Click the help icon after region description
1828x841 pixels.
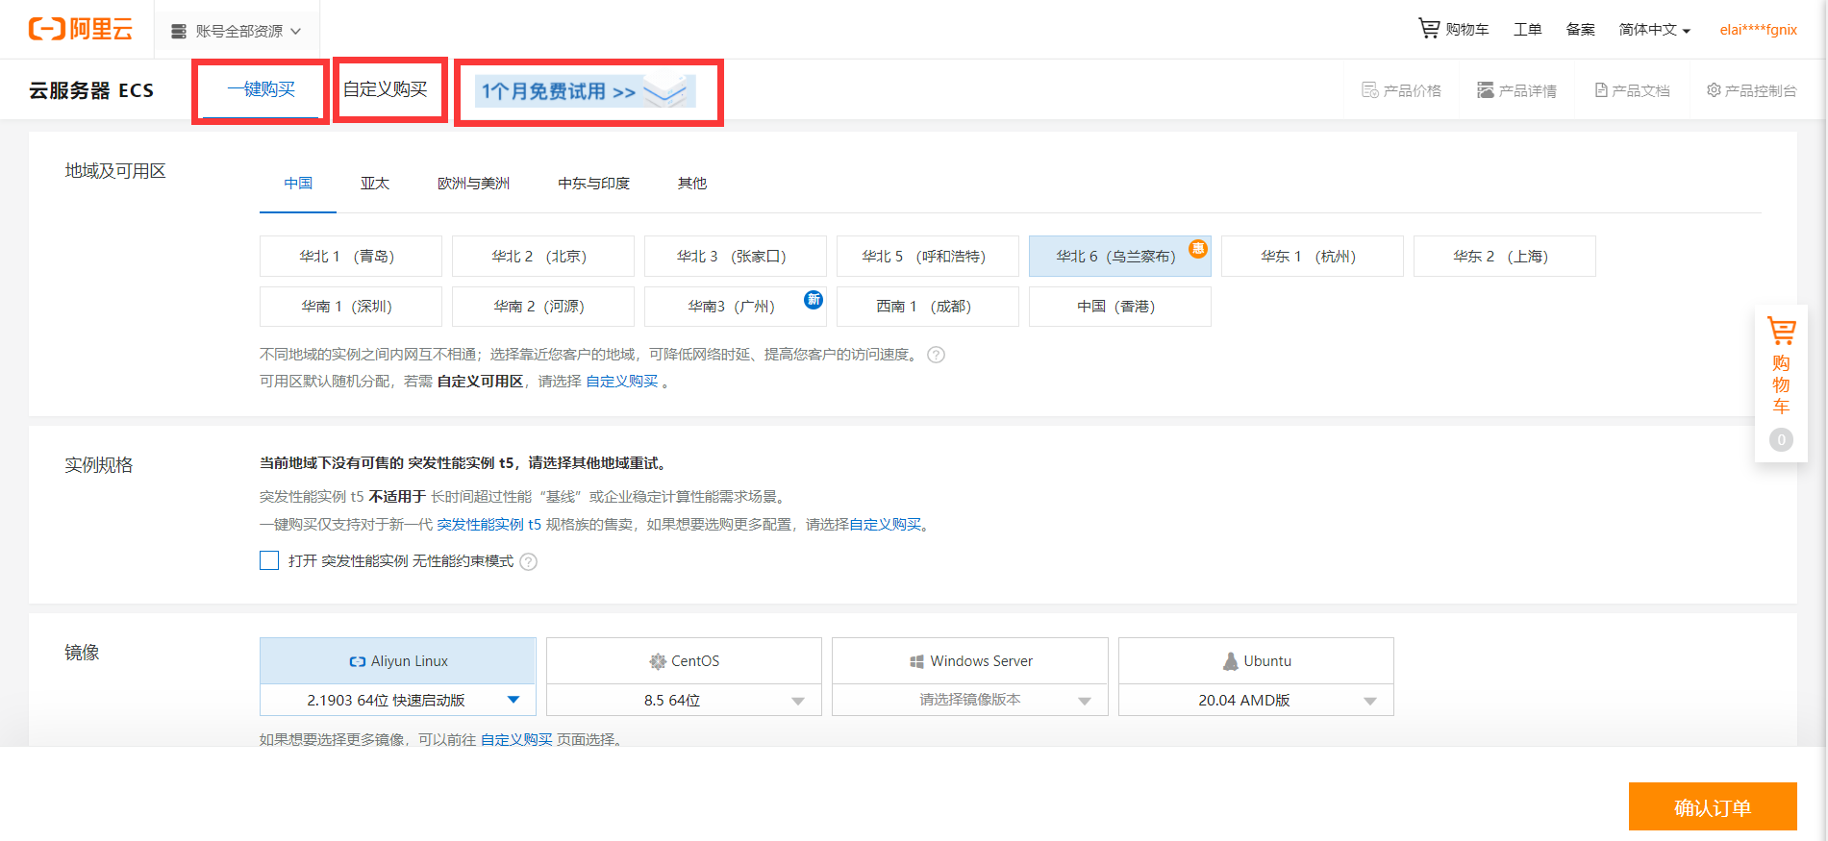pyautogui.click(x=936, y=355)
